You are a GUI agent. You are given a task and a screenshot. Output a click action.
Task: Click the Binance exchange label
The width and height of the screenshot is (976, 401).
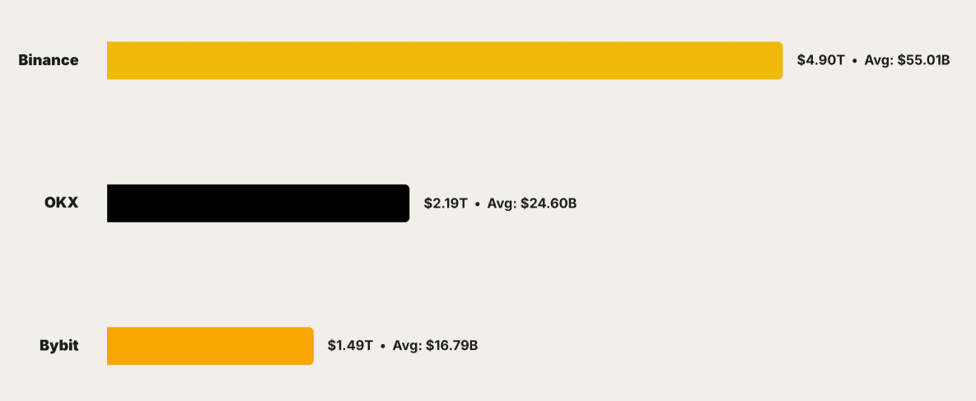point(49,60)
